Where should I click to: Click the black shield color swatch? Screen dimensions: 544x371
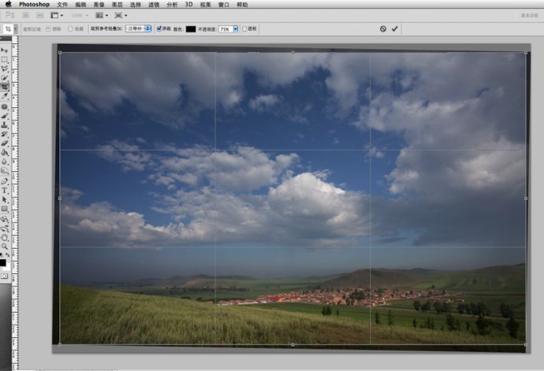(190, 28)
